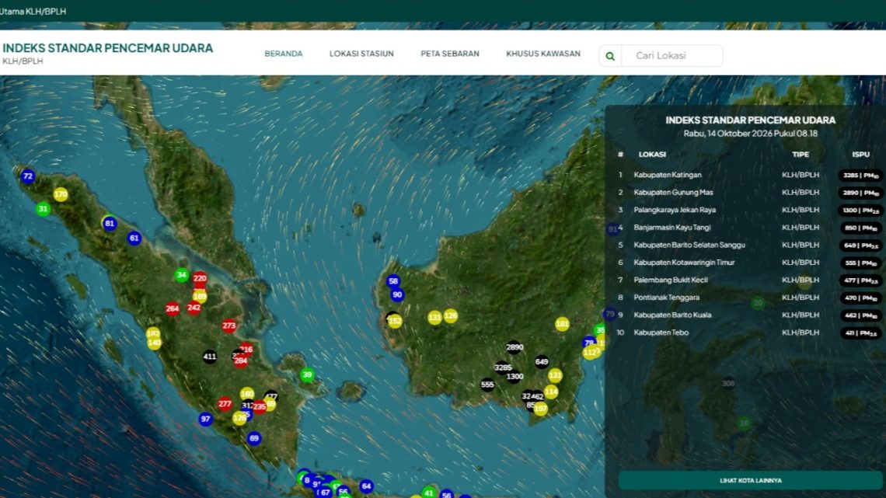This screenshot has width=886, height=498.
Task: Select black station marker 2890
Action: click(x=515, y=347)
